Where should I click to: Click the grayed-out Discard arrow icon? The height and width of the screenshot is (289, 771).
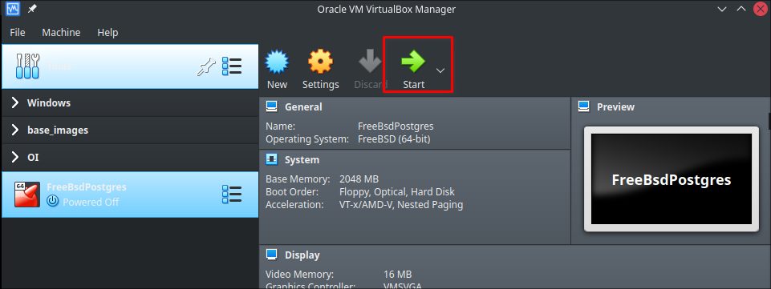click(x=371, y=62)
